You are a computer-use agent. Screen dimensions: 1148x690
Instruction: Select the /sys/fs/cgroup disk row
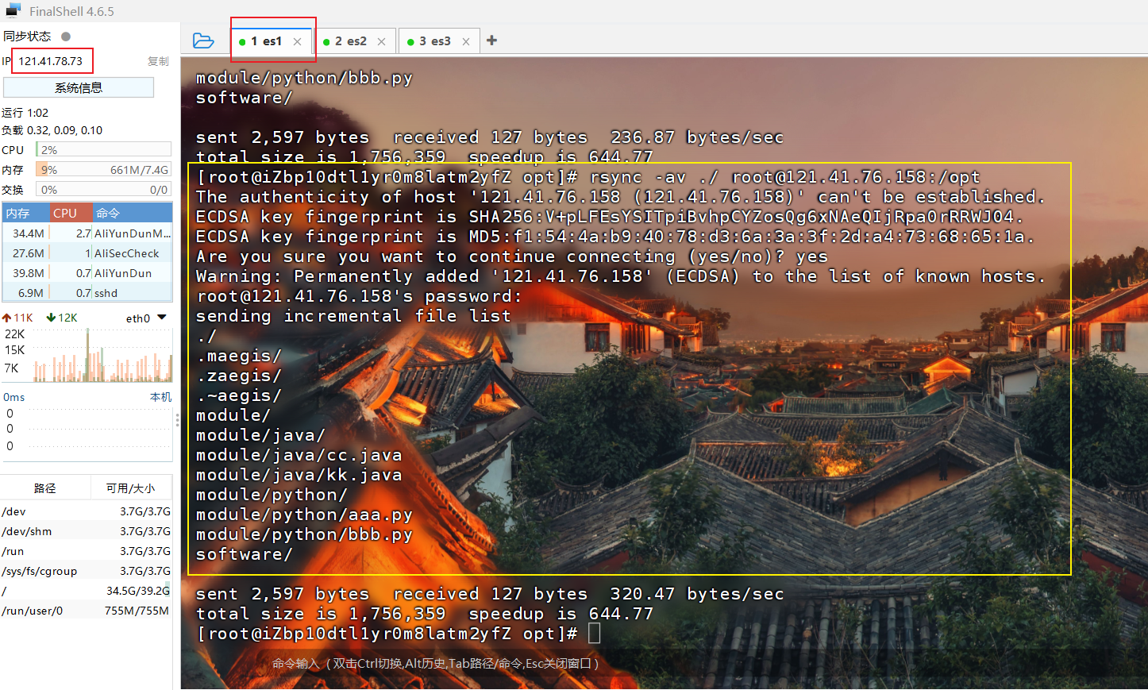tap(86, 571)
